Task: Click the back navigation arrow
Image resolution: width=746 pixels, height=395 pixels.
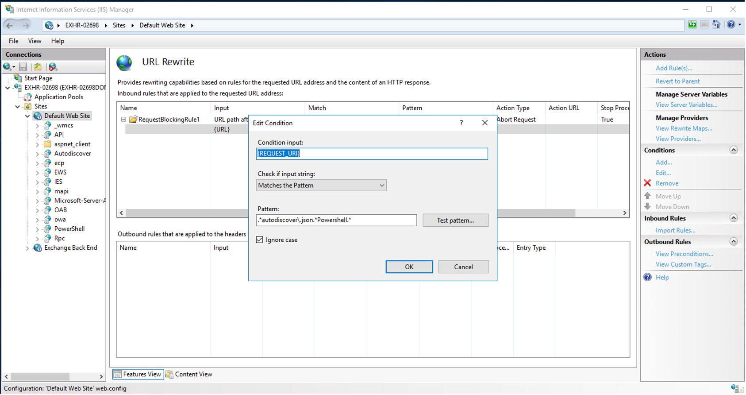Action: click(x=10, y=25)
